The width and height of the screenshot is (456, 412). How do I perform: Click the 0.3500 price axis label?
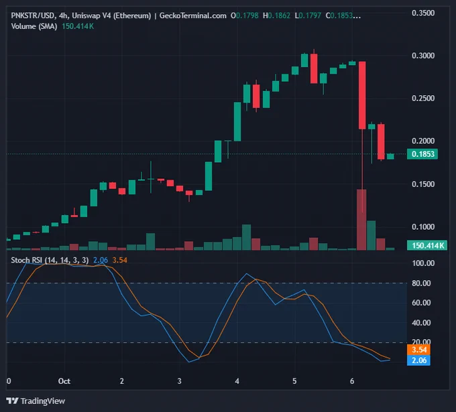[423, 13]
